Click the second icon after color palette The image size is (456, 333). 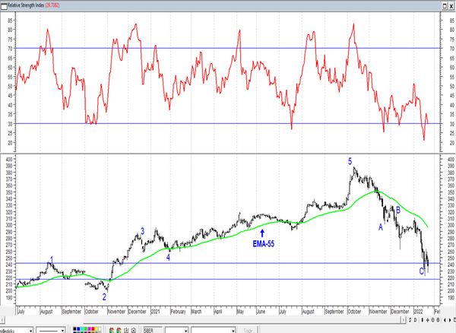(x=120, y=329)
